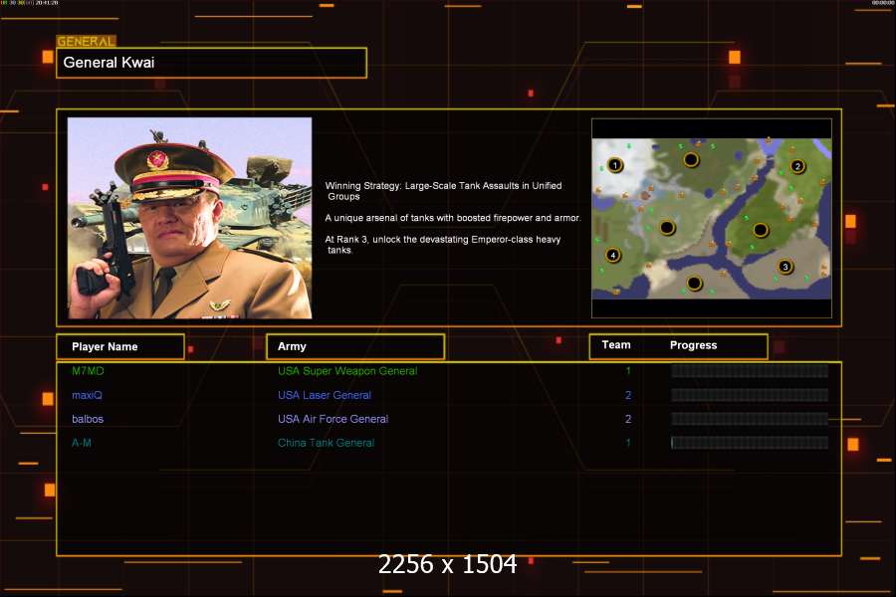Click team number 2 in balbos's row
Image resolution: width=896 pixels, height=597 pixels.
(x=628, y=419)
